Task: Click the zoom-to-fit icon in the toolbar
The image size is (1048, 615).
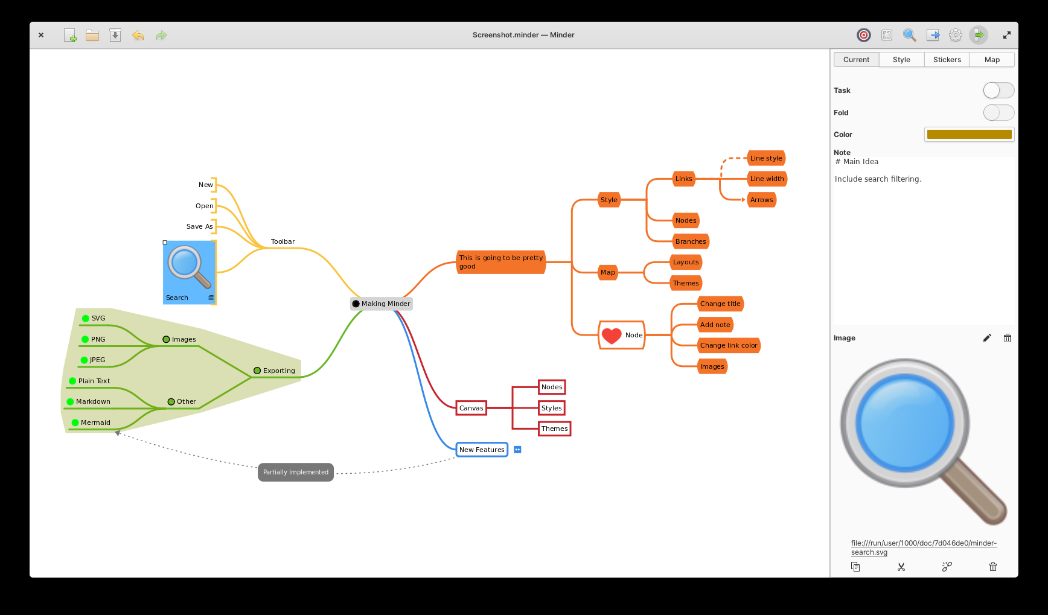Action: pos(887,35)
